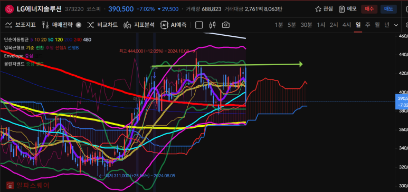Select the 일 daily timeframe
The image size is (408, 192).
pos(358,25)
